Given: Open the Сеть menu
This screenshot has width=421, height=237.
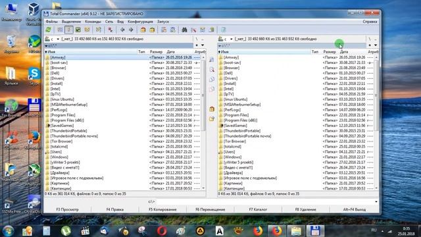Looking at the screenshot, I should point(109,22).
